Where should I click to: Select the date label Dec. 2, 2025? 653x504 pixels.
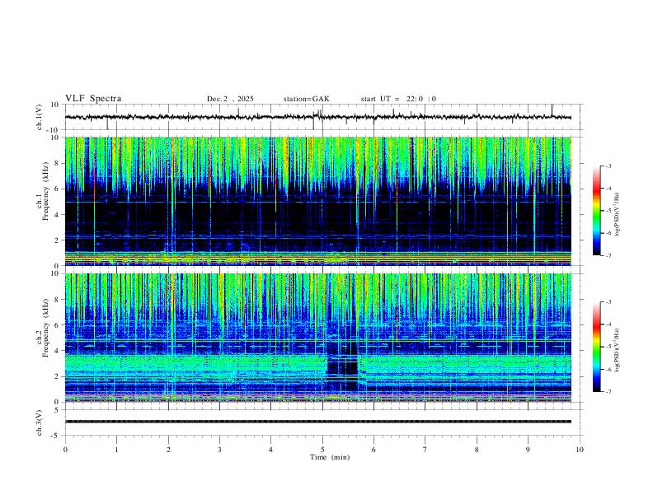(x=230, y=99)
